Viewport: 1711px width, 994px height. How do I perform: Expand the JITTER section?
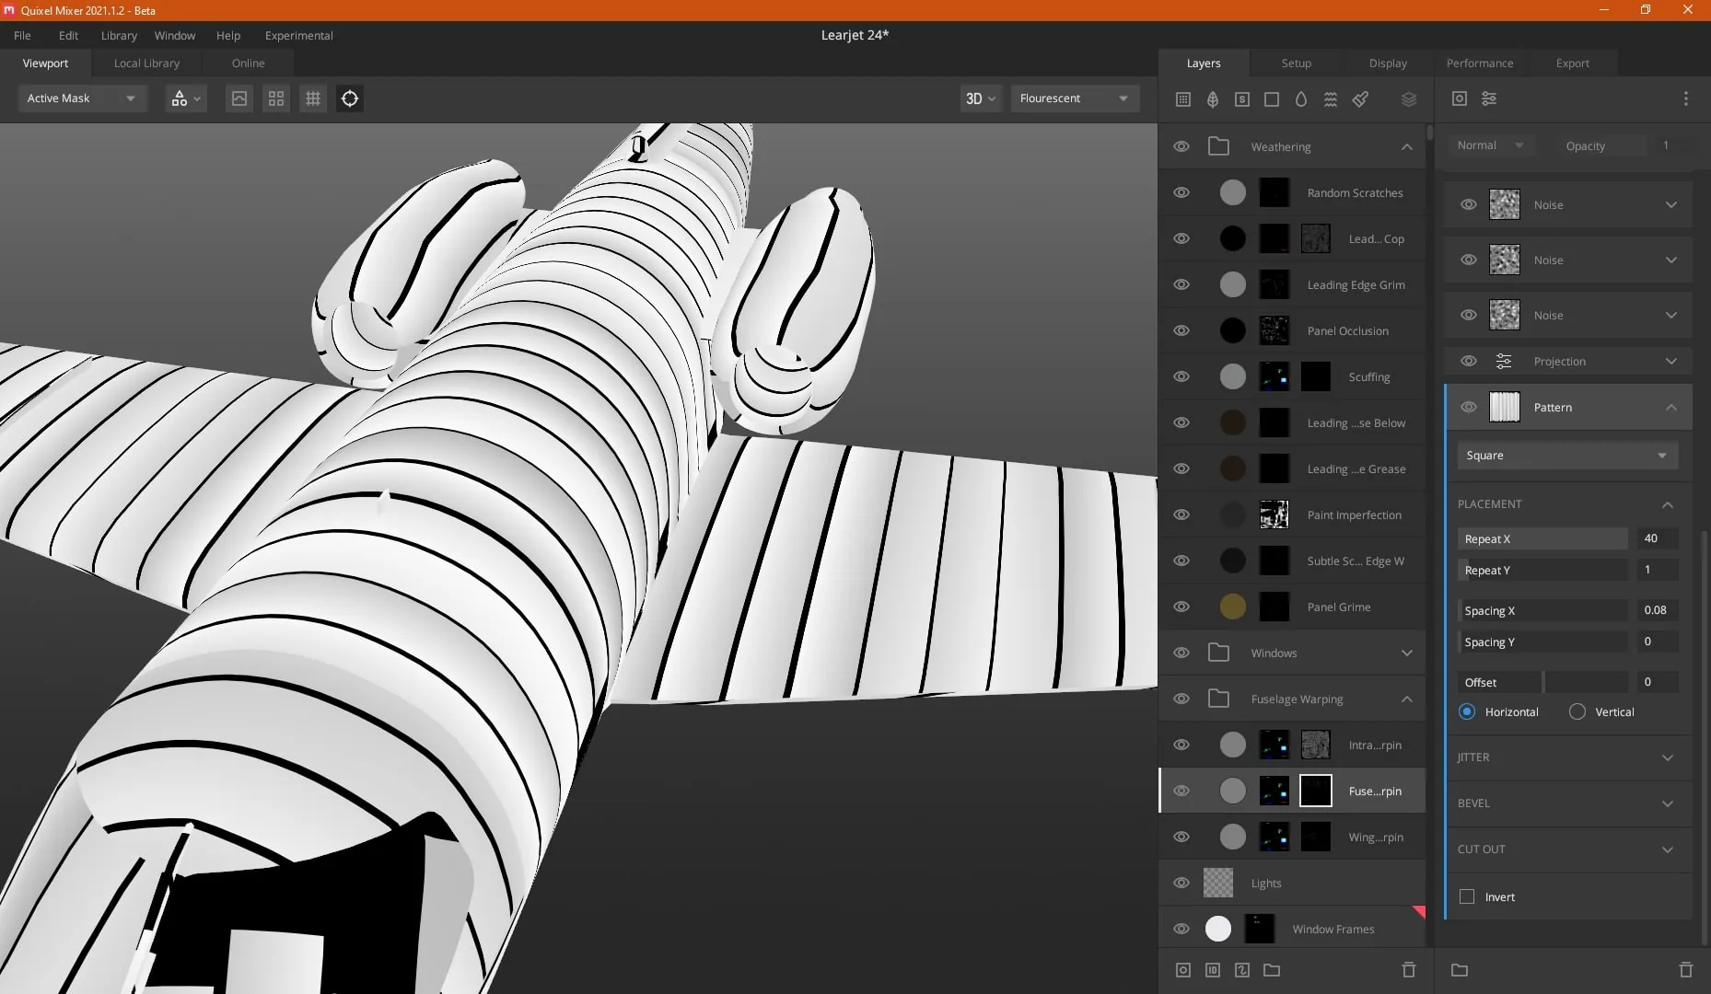(x=1569, y=757)
